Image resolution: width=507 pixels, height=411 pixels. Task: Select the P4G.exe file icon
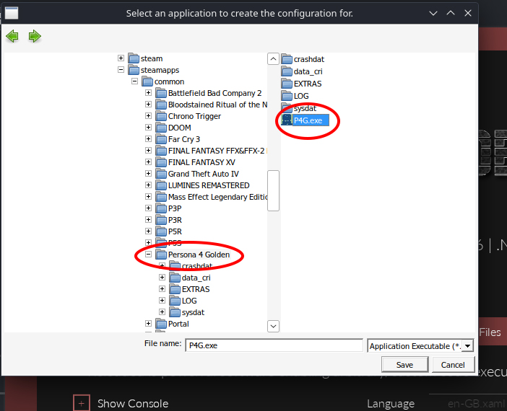tap(287, 120)
